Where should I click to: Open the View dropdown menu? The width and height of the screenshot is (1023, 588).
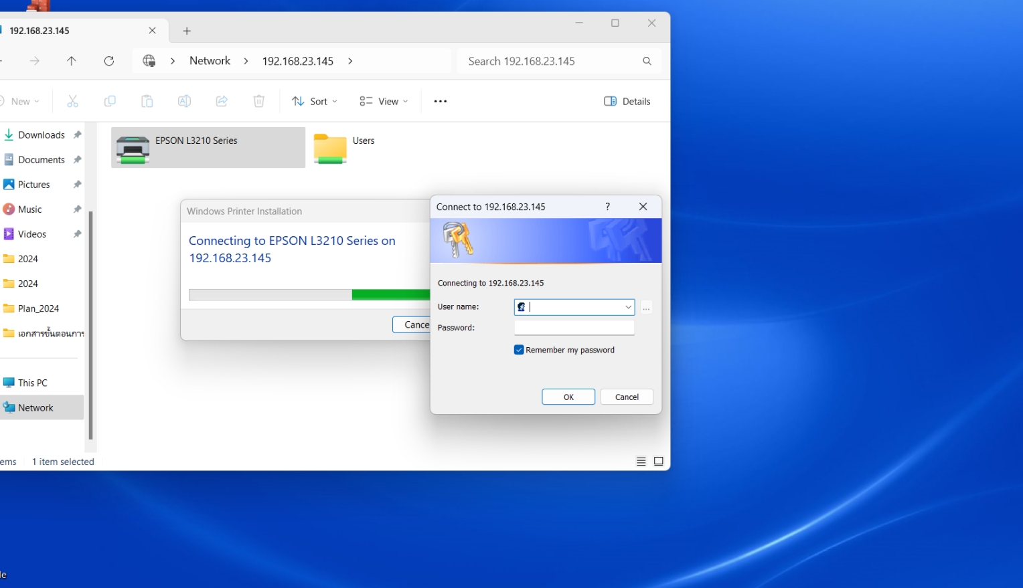[384, 101]
